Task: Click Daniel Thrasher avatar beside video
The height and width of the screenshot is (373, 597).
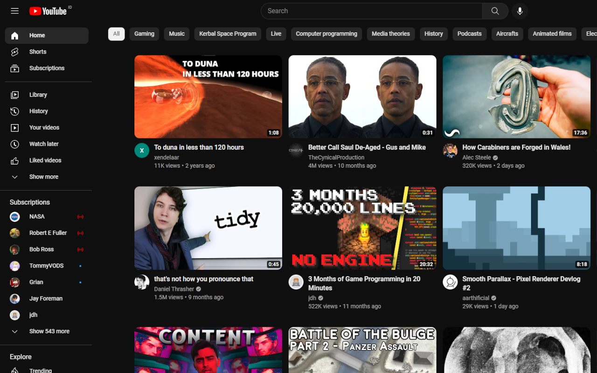Action: tap(142, 282)
